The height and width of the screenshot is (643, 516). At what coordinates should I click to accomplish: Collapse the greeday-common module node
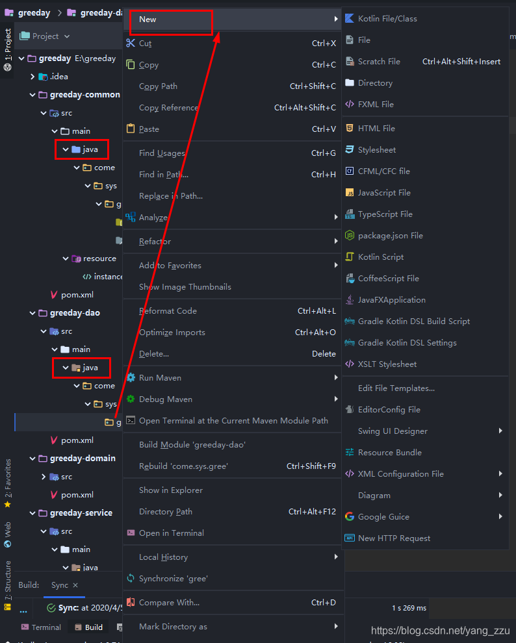click(x=32, y=95)
